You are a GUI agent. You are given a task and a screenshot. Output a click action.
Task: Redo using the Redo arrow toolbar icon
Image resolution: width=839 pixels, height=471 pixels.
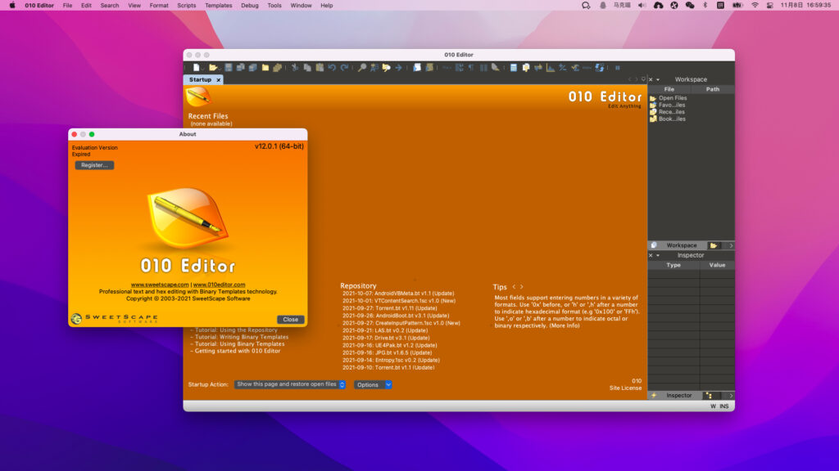344,68
